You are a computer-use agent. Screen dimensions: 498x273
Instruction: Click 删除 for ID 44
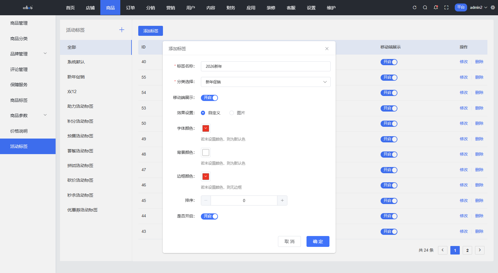(x=479, y=216)
